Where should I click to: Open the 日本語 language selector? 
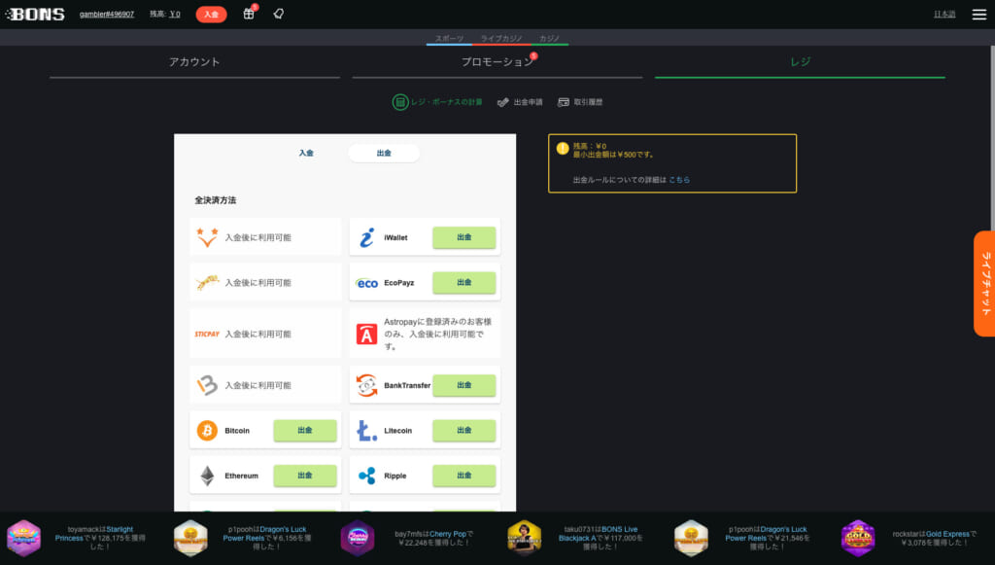[x=944, y=14]
